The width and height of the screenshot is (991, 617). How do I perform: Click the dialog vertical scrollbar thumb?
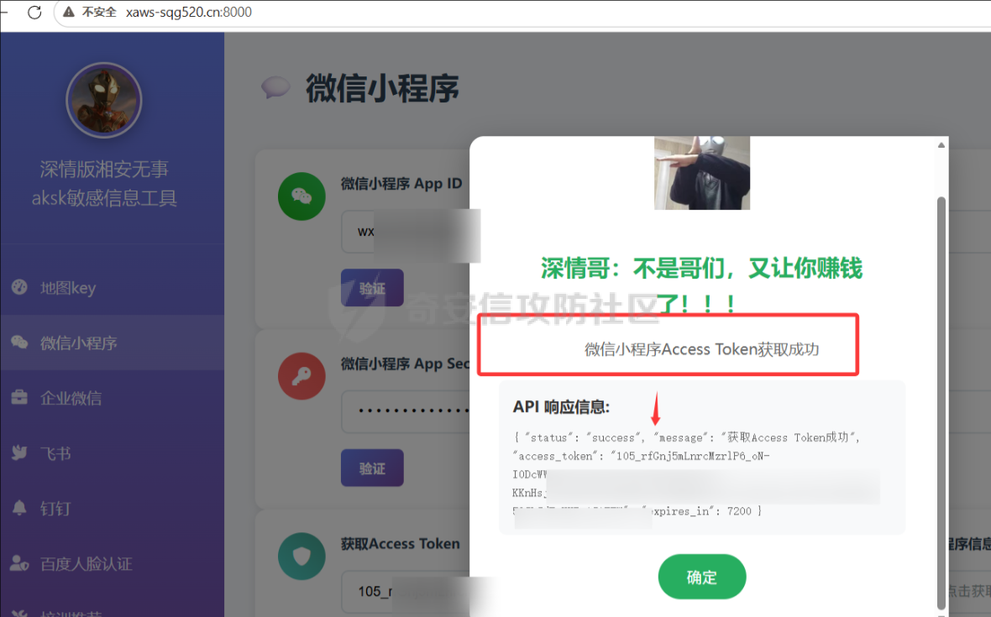click(941, 401)
